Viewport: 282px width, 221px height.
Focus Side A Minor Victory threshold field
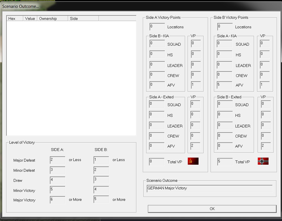pyautogui.click(x=58, y=190)
